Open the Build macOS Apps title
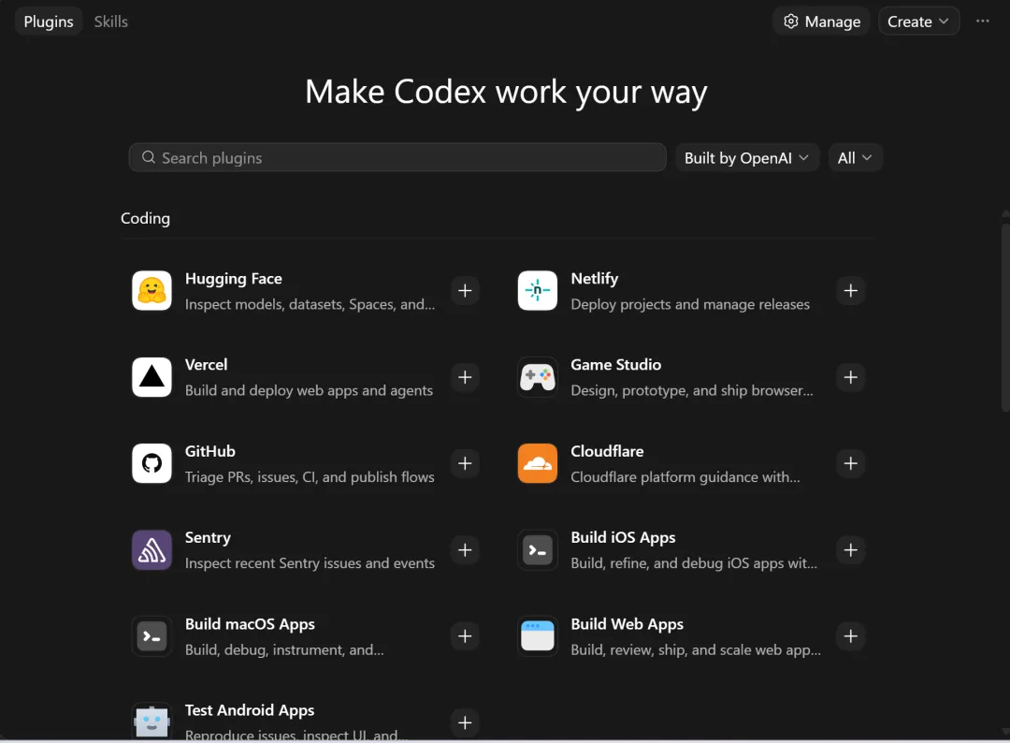 click(250, 624)
